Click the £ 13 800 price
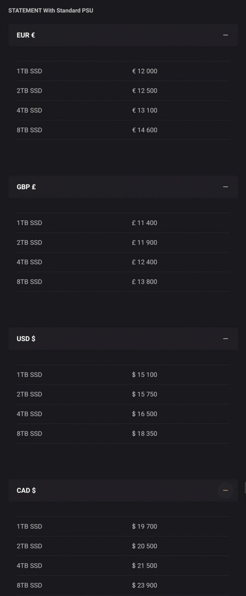Image resolution: width=246 pixels, height=596 pixels. click(145, 282)
